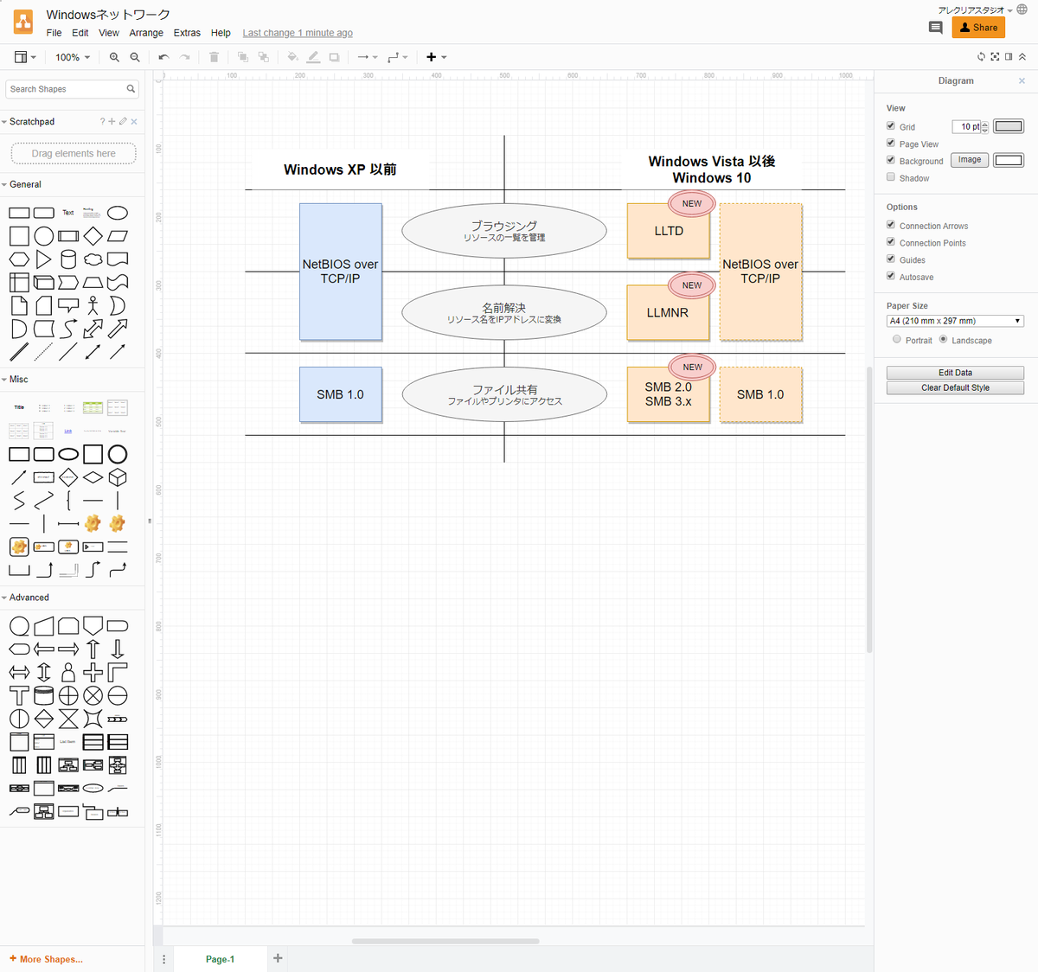Click the globe language icon

(1022, 10)
